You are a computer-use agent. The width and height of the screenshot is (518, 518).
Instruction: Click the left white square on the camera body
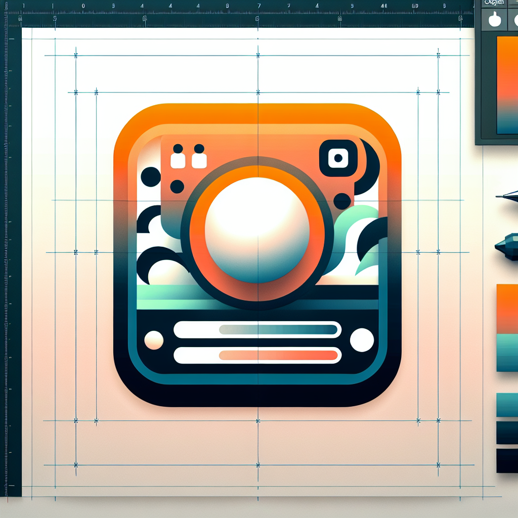click(x=178, y=160)
